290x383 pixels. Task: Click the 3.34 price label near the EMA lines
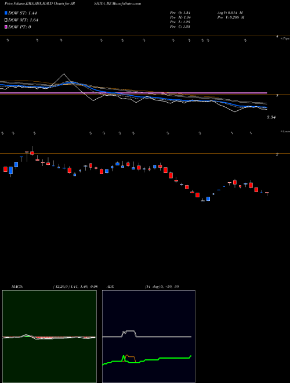click(271, 117)
